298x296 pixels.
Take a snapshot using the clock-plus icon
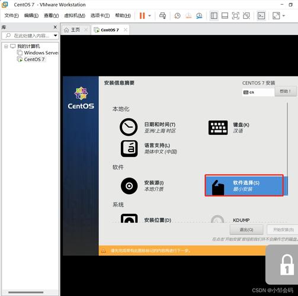pyautogui.click(x=177, y=16)
